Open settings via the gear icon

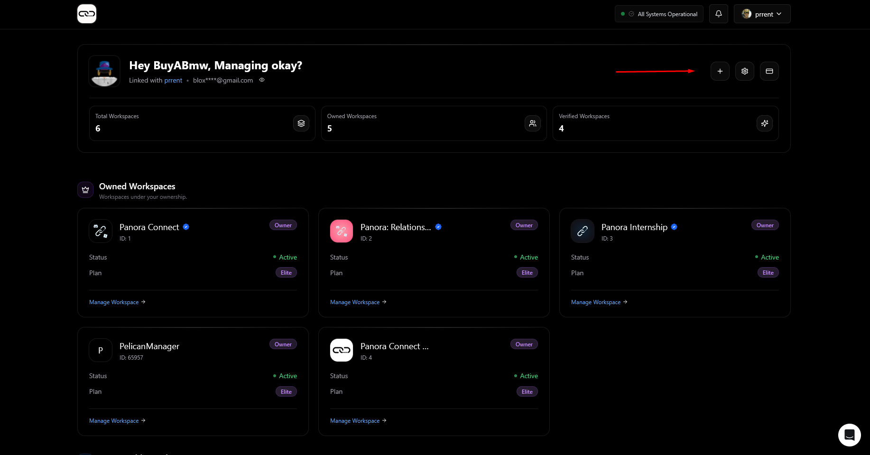(744, 71)
